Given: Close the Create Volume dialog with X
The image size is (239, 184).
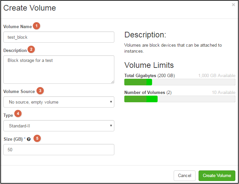Looking at the screenshot, I should [233, 5].
